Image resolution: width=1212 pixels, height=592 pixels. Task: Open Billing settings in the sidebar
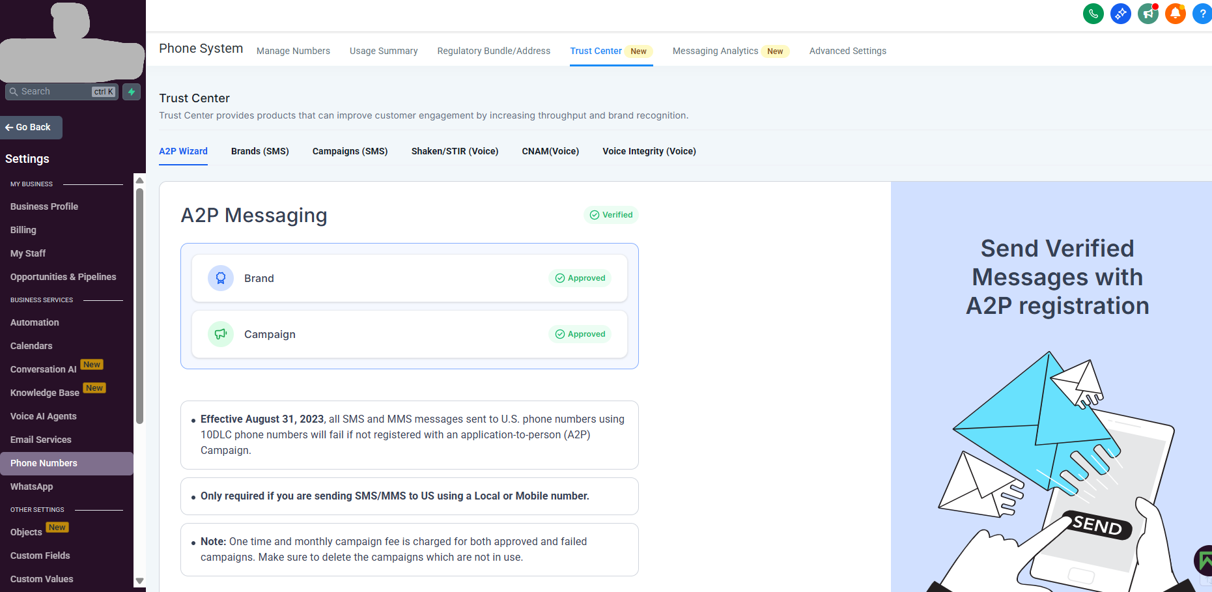coord(23,230)
